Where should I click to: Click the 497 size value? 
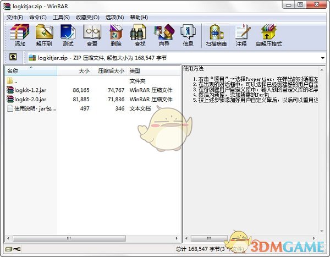click(85, 108)
